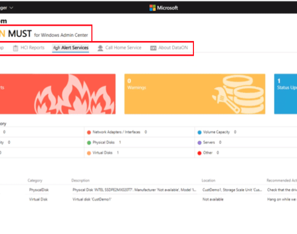
Task: Click the green Physical Disks color dot
Action: [89, 143]
